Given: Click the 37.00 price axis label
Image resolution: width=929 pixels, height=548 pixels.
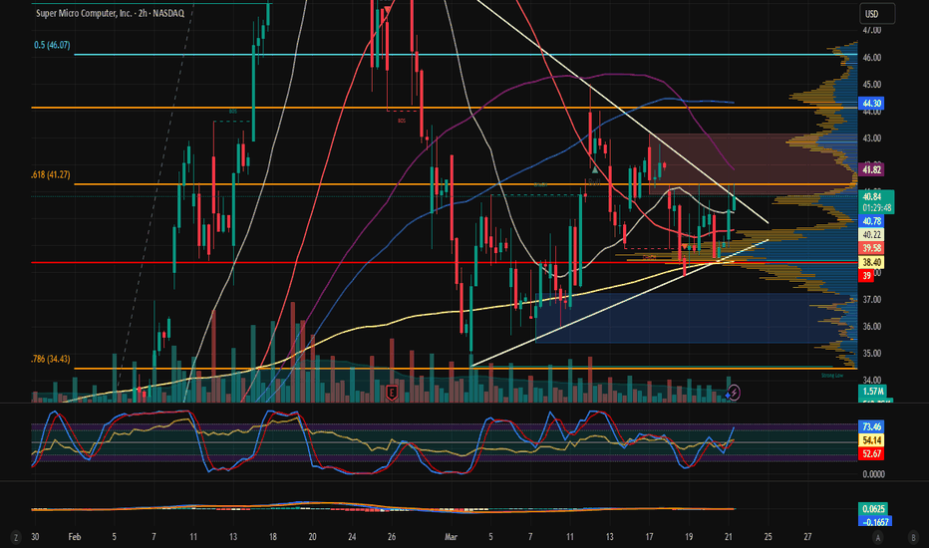Looking at the screenshot, I should click(871, 300).
